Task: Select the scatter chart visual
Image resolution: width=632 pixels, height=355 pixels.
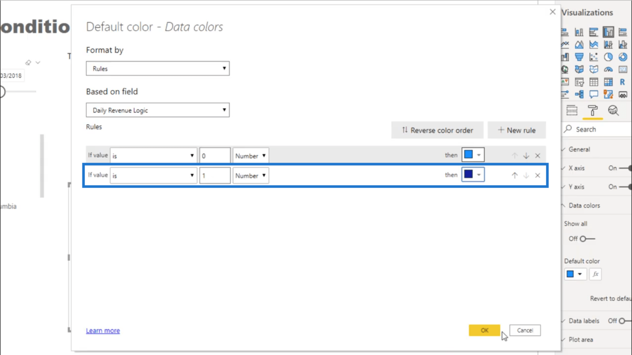Action: click(x=594, y=57)
